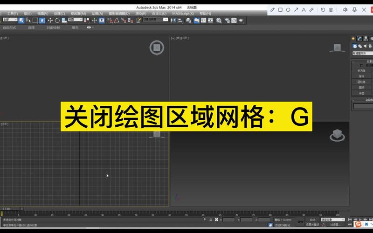Click the top viewport ViewCube

[x=157, y=47]
